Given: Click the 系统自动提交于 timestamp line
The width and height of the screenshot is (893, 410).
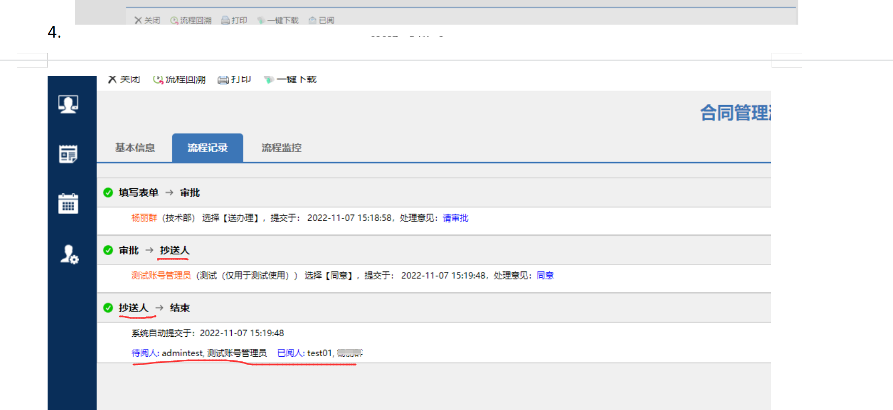Looking at the screenshot, I should click(208, 333).
